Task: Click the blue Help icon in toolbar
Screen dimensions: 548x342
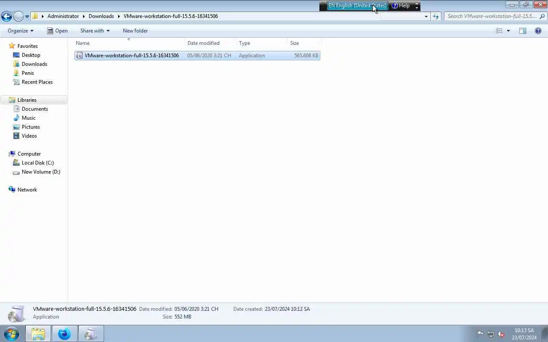Action: 538,31
